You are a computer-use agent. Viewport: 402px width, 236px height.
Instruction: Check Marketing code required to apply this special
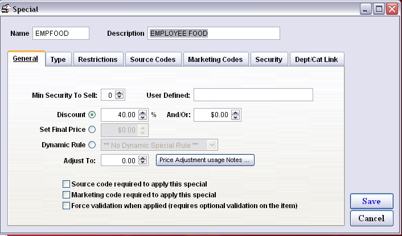click(66, 195)
